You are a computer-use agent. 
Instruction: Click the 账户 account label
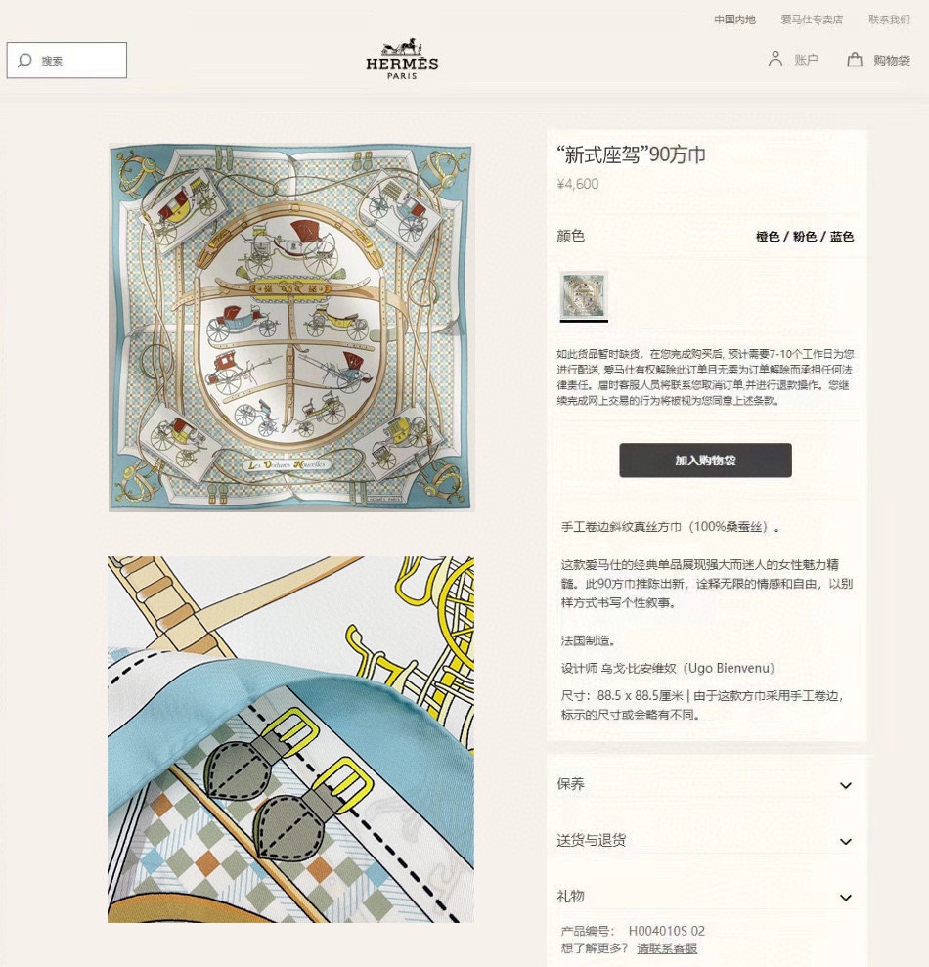806,60
